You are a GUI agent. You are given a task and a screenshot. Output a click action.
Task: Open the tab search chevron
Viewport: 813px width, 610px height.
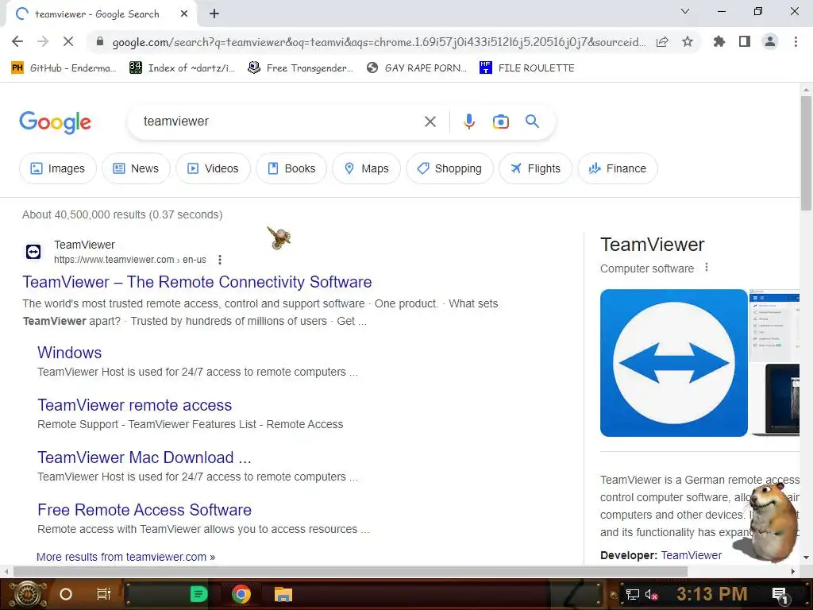[685, 11]
